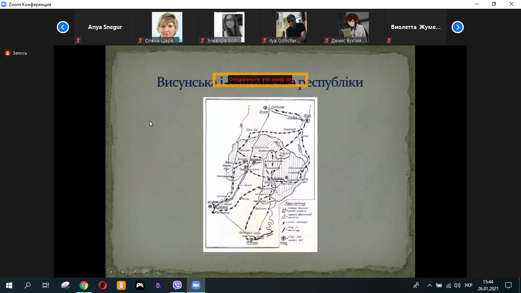
Task: Click the 'Отодвиньте это окно от' notification banner
Action: click(260, 79)
